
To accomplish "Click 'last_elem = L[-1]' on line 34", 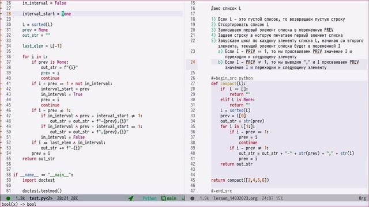I will coord(42,46).
